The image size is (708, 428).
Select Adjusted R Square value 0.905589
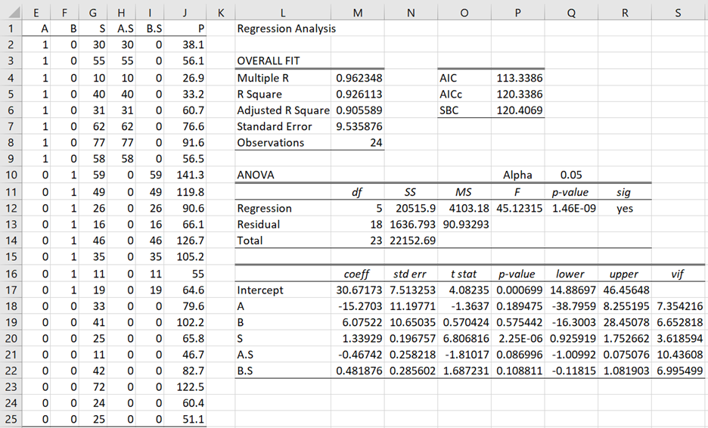(359, 110)
